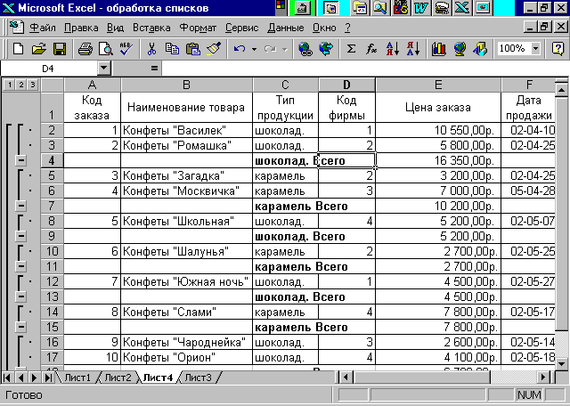The width and height of the screenshot is (570, 406).
Task: Print the sheet with the printer icon
Action: 85,48
